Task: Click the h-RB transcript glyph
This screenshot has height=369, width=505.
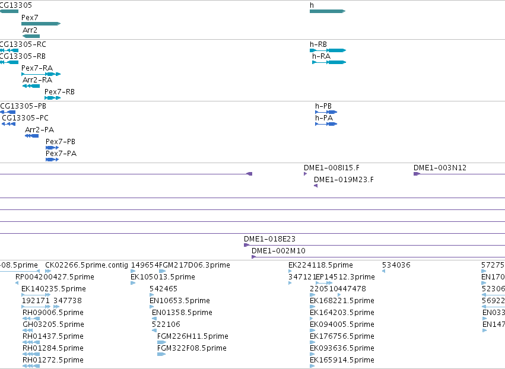Action: (328, 50)
